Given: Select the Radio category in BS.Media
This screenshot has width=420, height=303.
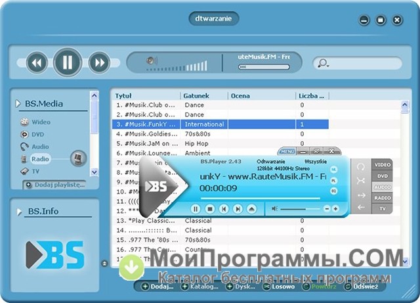Looking at the screenshot, I should pos(40,159).
